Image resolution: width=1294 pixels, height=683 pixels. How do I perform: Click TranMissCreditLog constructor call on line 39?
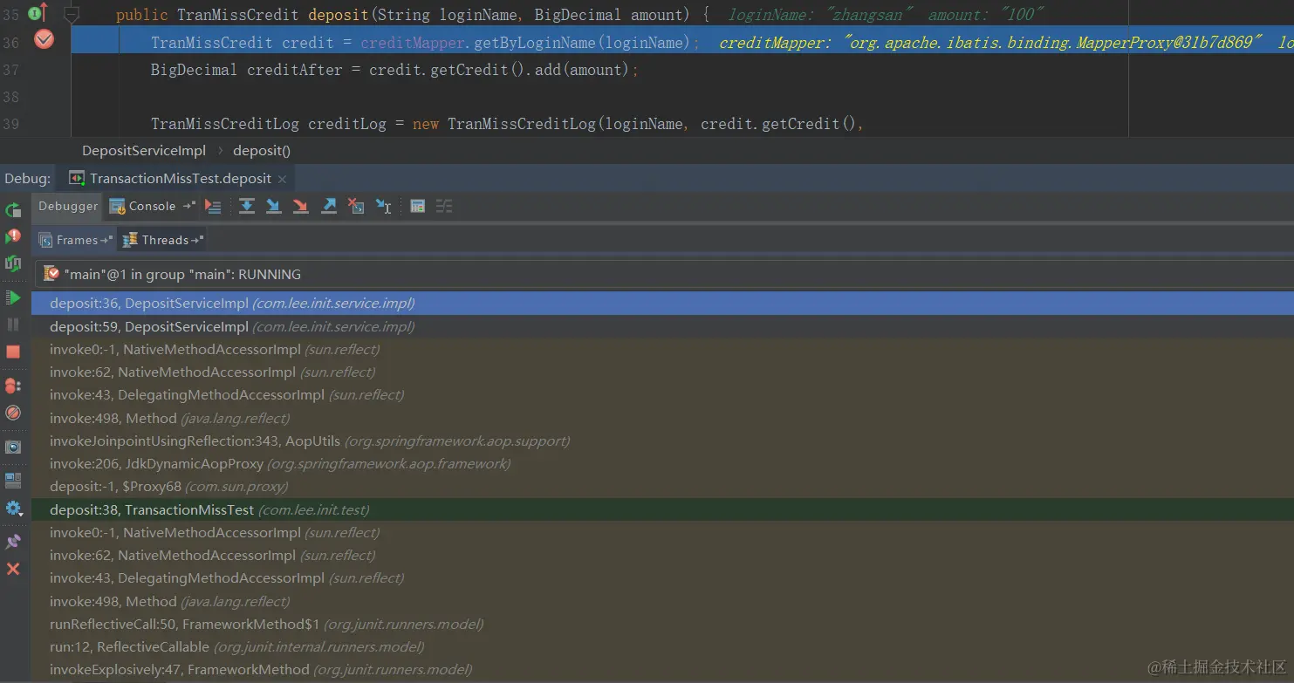[x=521, y=124]
